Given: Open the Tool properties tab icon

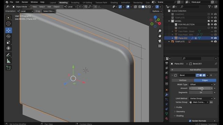Looking at the screenshot, I should coord(167,63).
